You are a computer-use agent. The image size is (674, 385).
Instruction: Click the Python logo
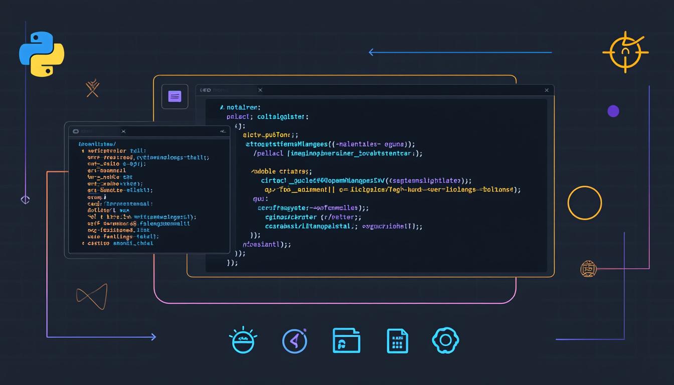point(42,54)
